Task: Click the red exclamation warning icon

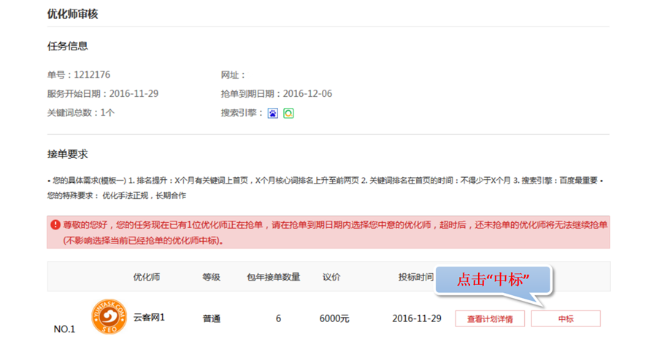Action: click(55, 224)
